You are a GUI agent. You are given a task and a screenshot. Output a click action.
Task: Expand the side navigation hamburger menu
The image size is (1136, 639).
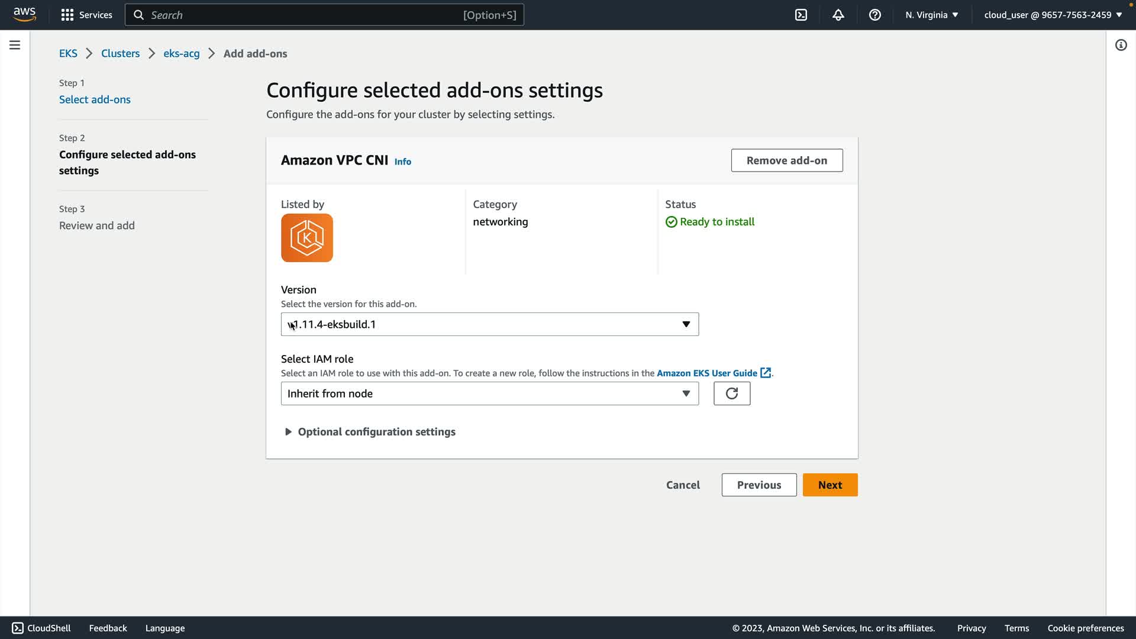15,45
